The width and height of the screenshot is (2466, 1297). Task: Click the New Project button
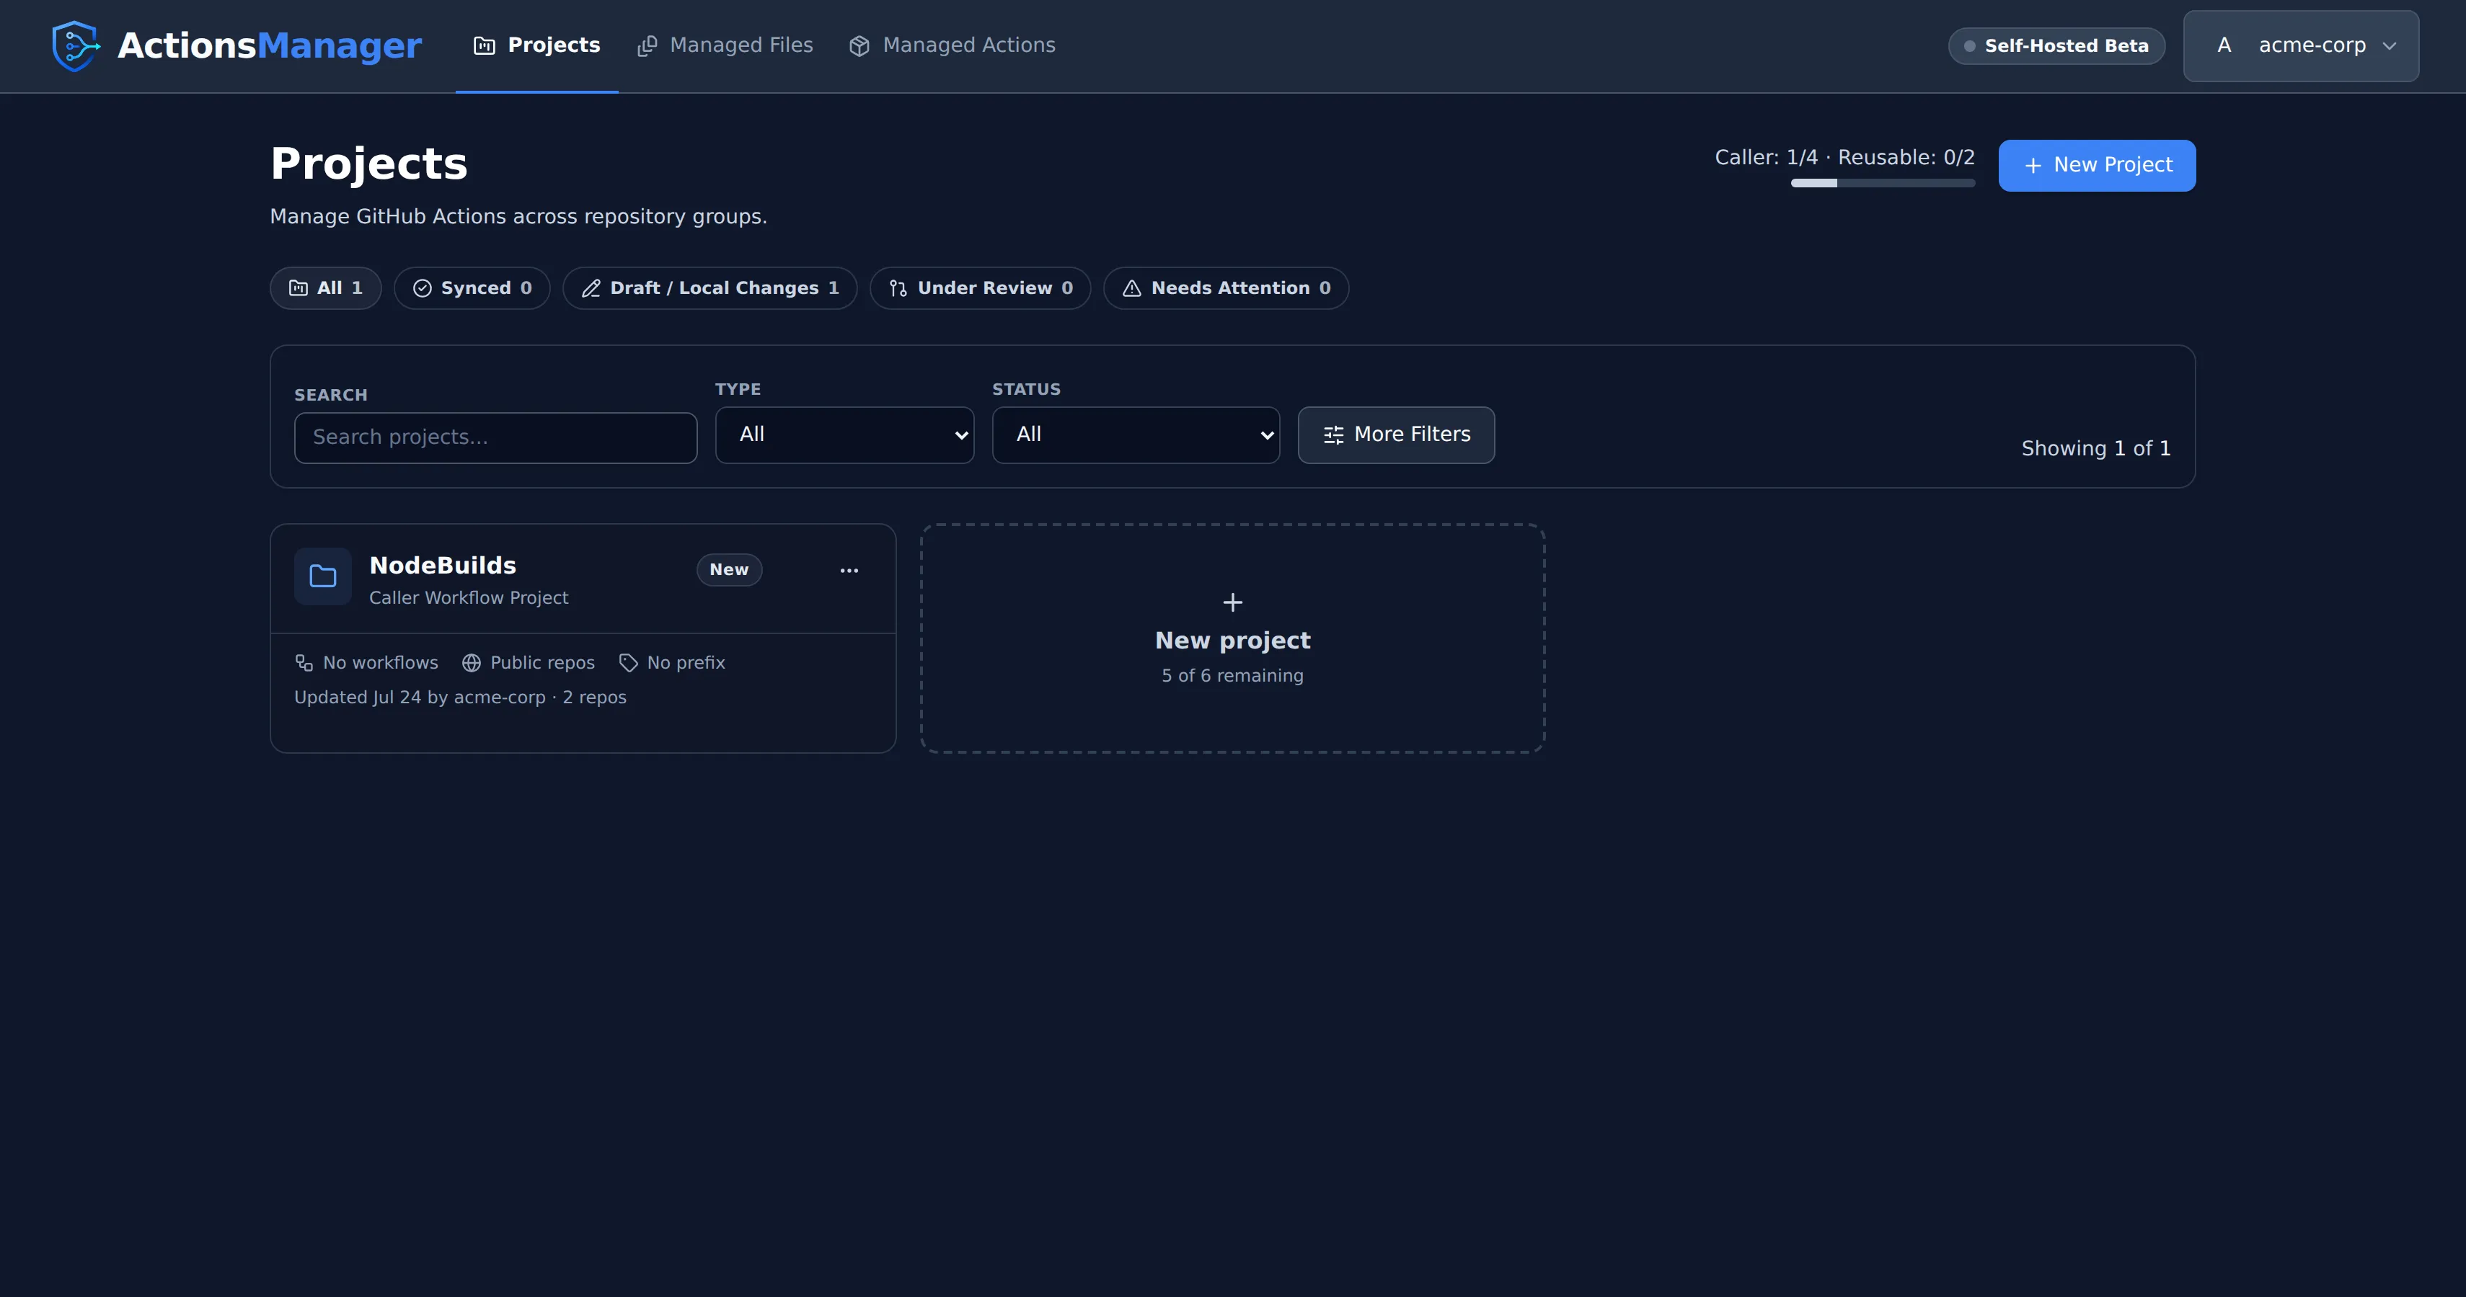tap(2097, 166)
